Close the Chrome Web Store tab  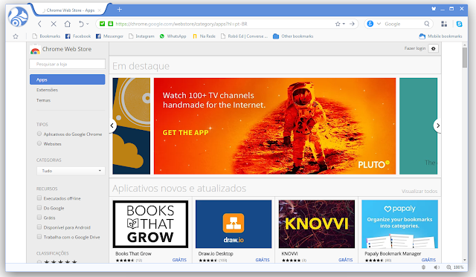click(99, 10)
